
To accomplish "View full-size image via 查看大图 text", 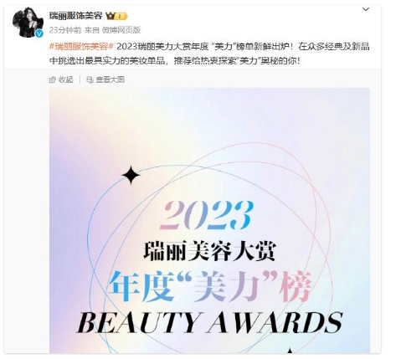I will 111,79.
